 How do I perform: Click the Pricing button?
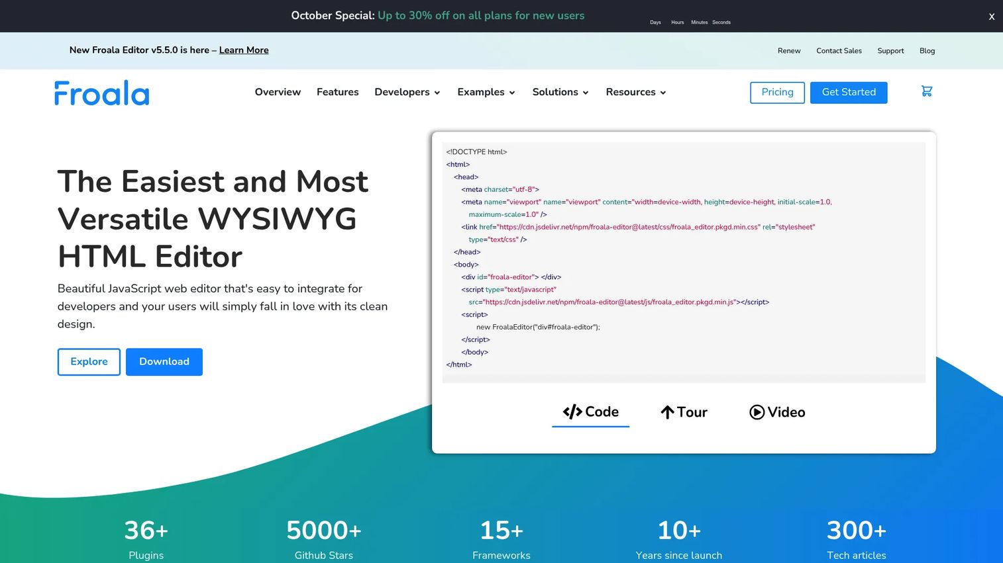[x=777, y=93]
